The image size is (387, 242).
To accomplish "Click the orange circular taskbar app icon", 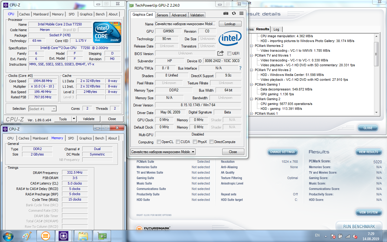I will point(45,236).
